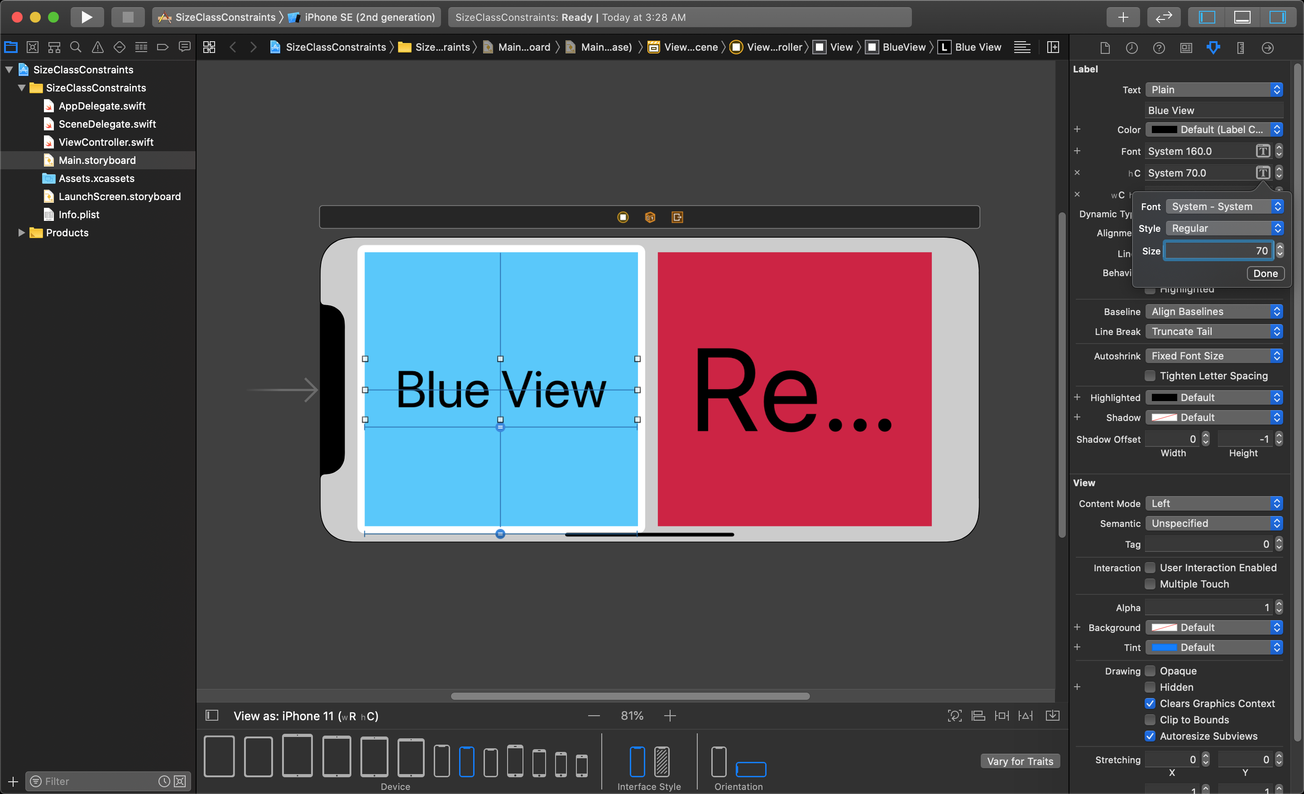Enable Clip to Bounds checkbox
Image resolution: width=1304 pixels, height=794 pixels.
point(1150,719)
